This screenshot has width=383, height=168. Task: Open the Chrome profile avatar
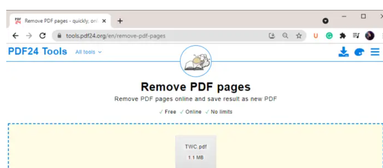point(369,36)
